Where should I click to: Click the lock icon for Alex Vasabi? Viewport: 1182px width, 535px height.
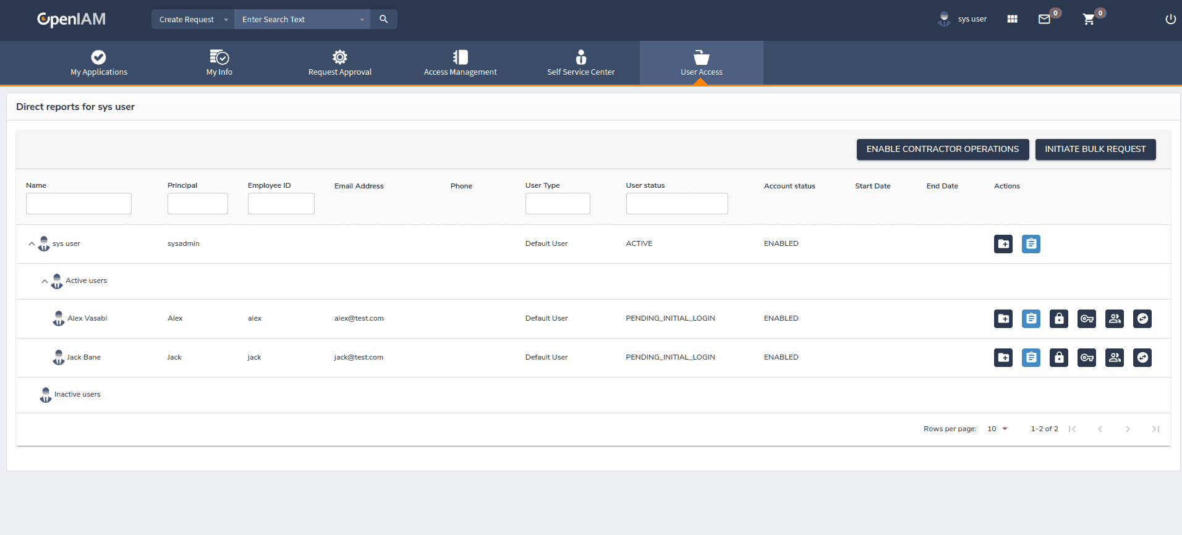point(1058,319)
